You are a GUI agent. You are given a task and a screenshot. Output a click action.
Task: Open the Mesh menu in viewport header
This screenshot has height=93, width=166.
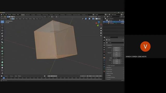[27, 19]
